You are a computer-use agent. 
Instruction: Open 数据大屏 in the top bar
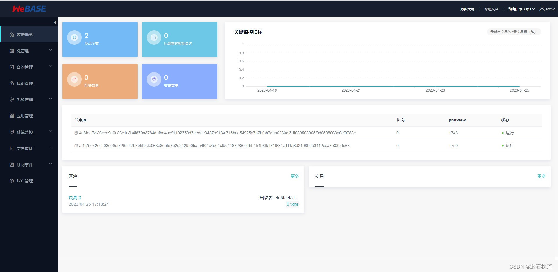467,9
